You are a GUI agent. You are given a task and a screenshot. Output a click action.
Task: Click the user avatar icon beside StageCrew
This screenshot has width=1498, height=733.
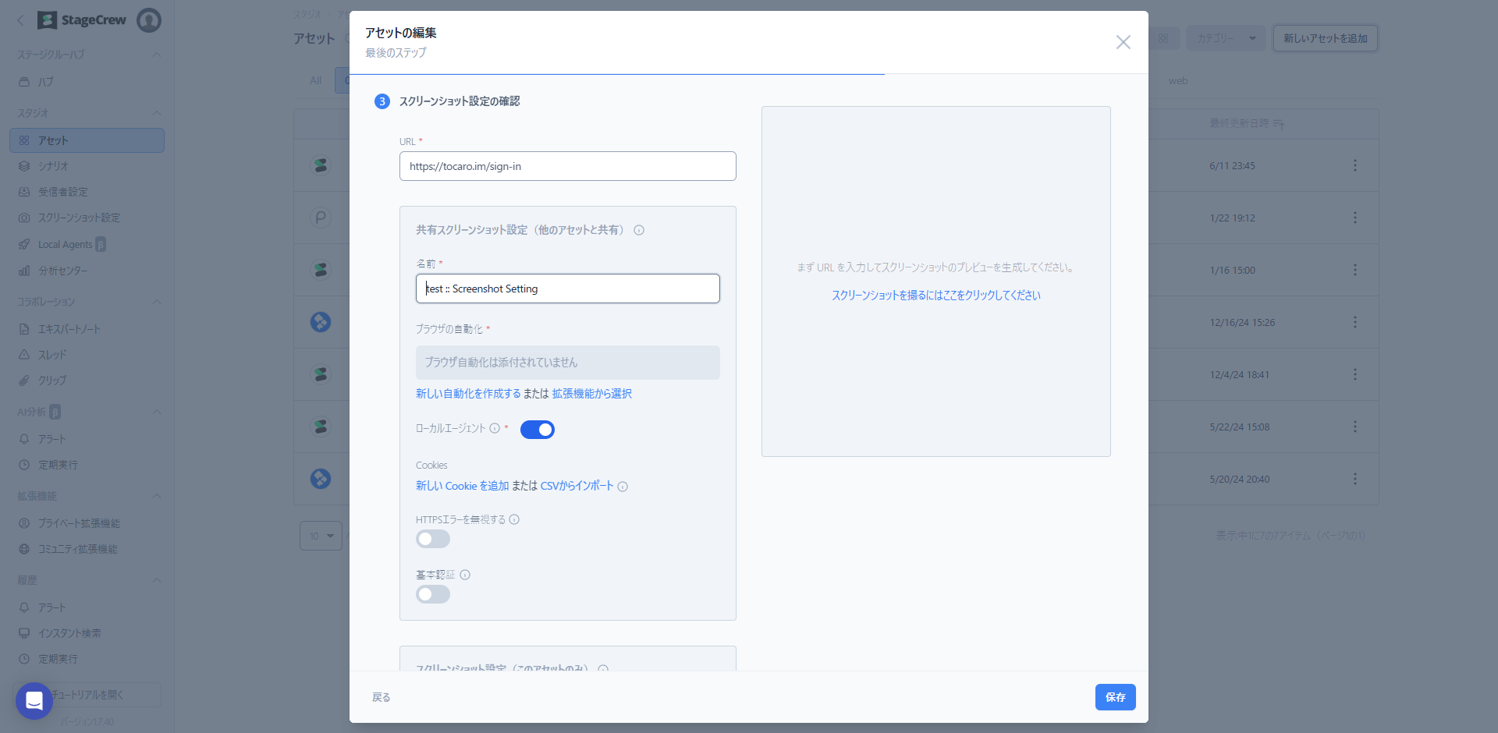[x=148, y=20]
